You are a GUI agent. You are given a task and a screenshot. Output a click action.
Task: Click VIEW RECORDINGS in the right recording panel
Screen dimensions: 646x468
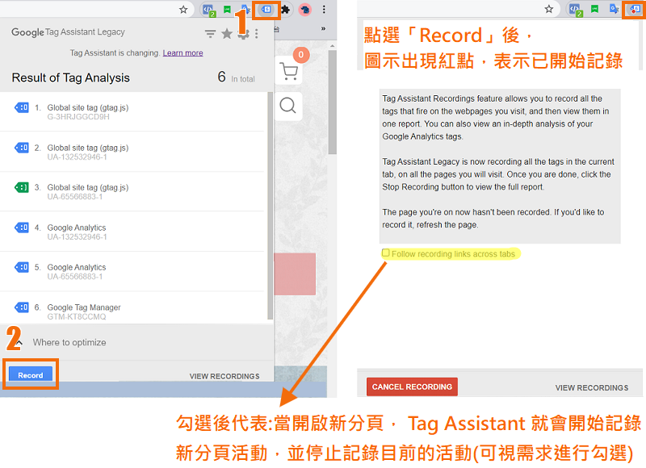592,388
